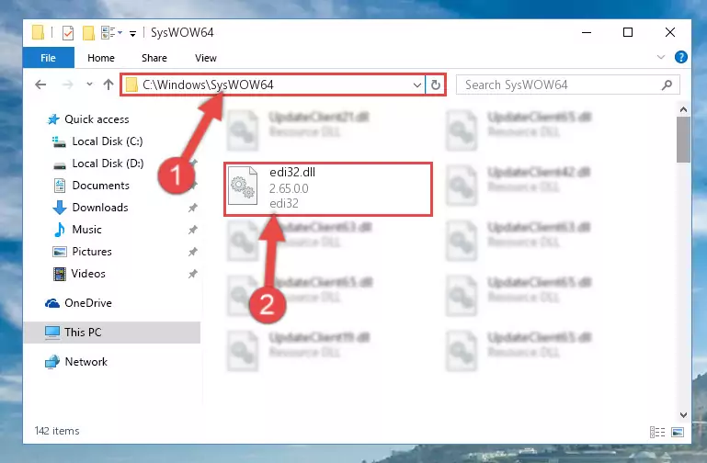Open Documents in the navigation pane
The width and height of the screenshot is (707, 463).
pos(100,186)
